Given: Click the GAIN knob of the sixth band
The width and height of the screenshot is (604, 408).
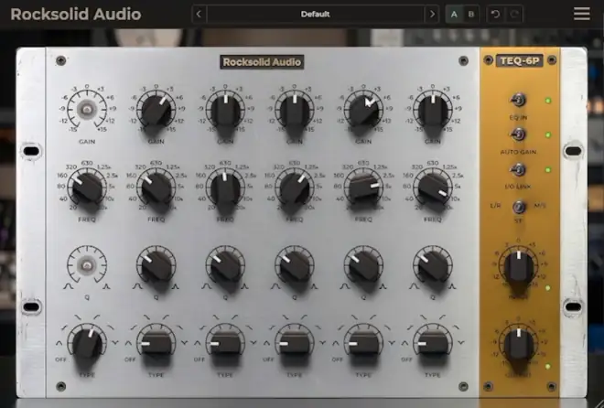Looking at the screenshot, I should point(433,110).
